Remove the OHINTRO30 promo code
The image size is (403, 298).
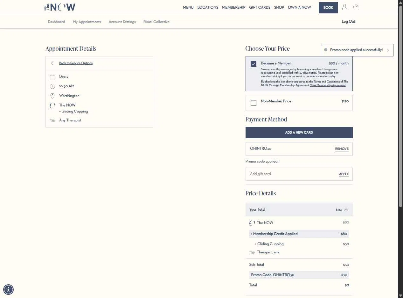coord(342,149)
